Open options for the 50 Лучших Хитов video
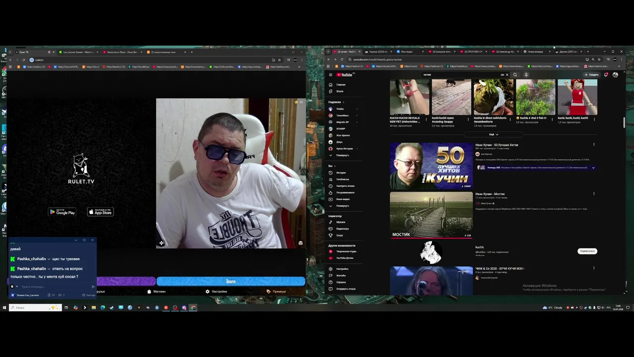The height and width of the screenshot is (357, 634). point(594,145)
